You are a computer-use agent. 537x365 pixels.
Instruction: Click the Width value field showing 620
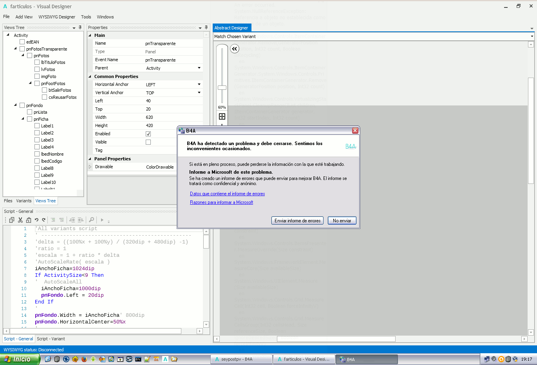174,117
